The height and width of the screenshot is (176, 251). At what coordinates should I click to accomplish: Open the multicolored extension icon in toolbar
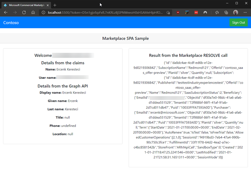click(187, 12)
